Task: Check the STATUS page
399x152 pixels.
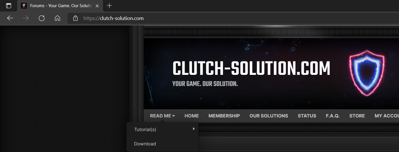Action: 307,116
